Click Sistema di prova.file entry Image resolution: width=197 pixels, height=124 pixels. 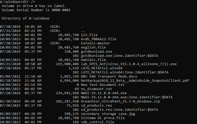click(x=103, y=118)
